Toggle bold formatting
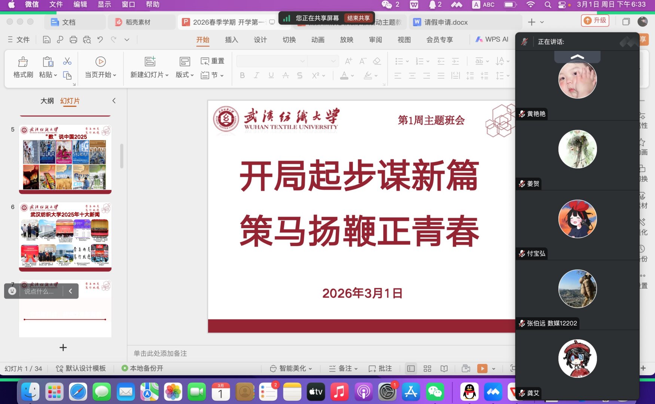This screenshot has width=655, height=404. (242, 76)
